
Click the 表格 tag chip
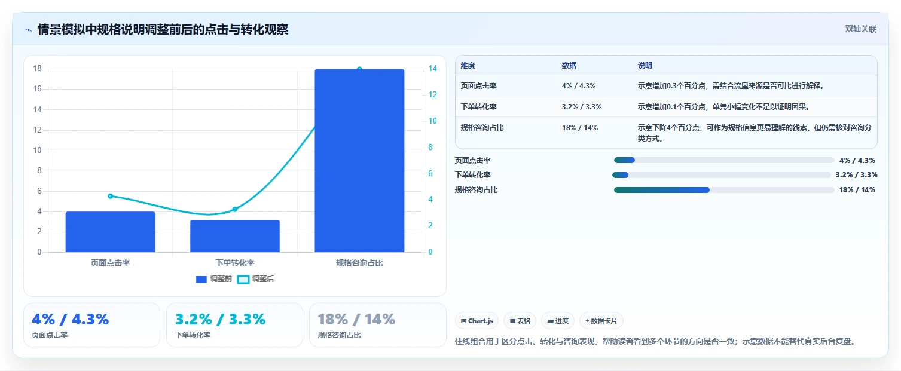click(x=520, y=321)
